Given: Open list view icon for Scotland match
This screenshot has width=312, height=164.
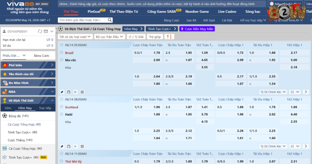Looking at the screenshot, I should click(x=82, y=146).
